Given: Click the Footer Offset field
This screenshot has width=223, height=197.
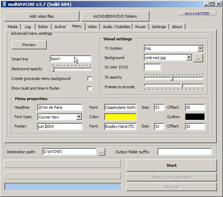Looking at the screenshot, I should pos(195,127).
